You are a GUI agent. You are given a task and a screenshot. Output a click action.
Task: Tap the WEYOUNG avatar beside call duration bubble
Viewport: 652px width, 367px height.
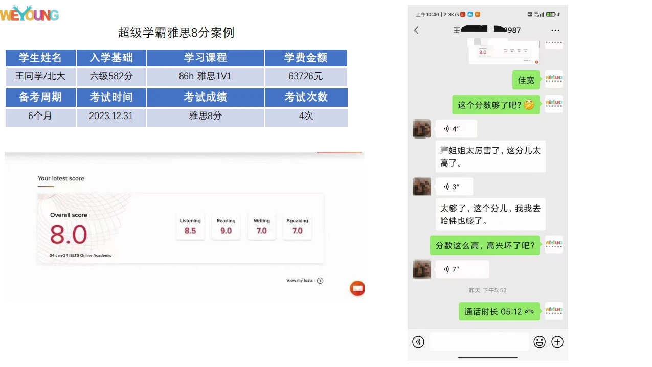click(x=554, y=311)
